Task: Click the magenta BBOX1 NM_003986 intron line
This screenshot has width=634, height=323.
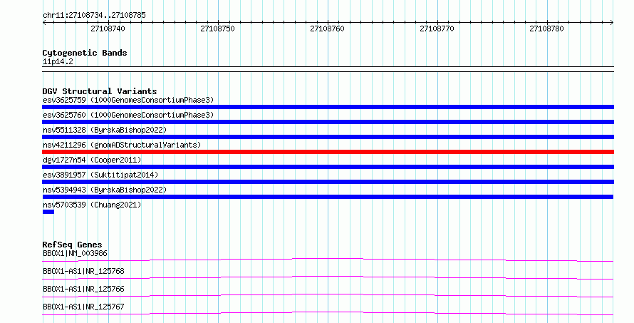Action: tap(328, 260)
